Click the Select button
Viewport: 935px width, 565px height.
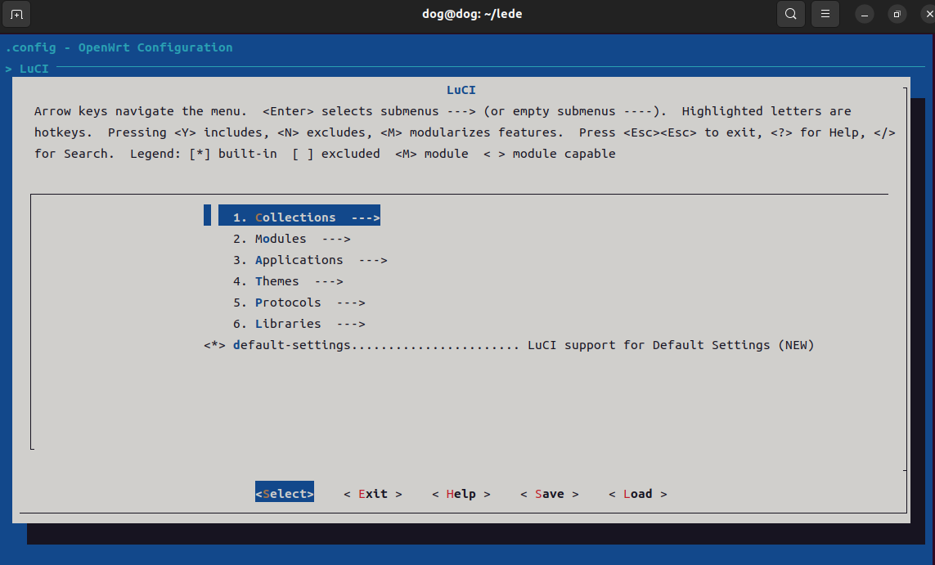[x=285, y=494]
